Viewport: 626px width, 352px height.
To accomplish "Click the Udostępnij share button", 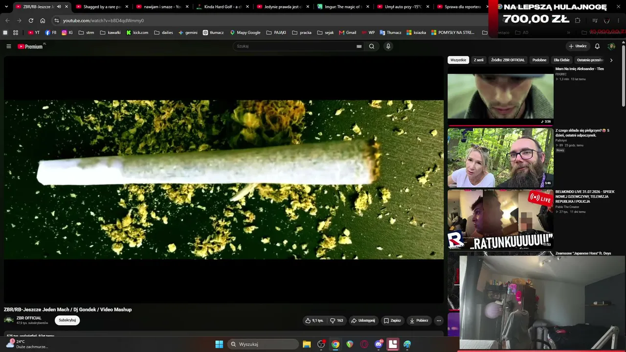I will click(363, 321).
